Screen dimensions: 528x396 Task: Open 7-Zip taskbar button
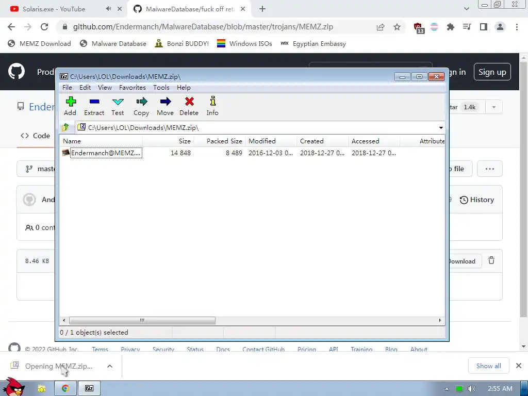89,388
